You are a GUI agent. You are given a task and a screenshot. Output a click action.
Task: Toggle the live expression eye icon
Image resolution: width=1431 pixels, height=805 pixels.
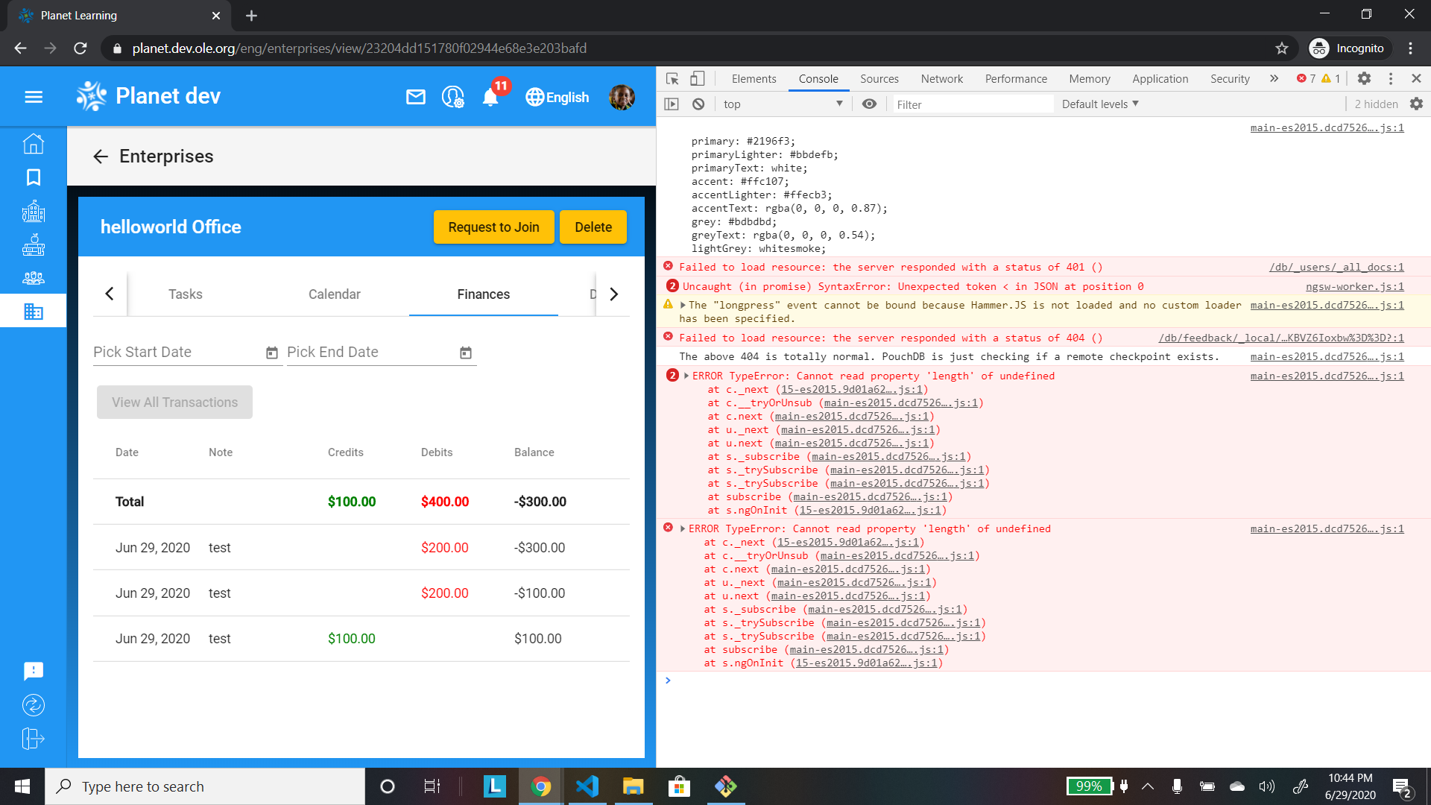click(x=869, y=104)
